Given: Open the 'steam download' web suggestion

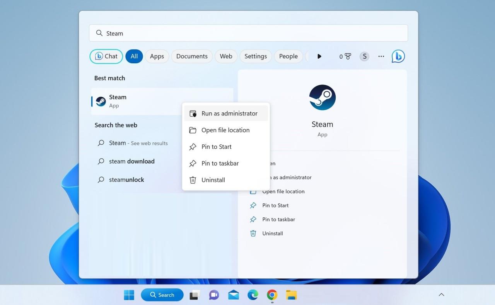Looking at the screenshot, I should tap(131, 161).
